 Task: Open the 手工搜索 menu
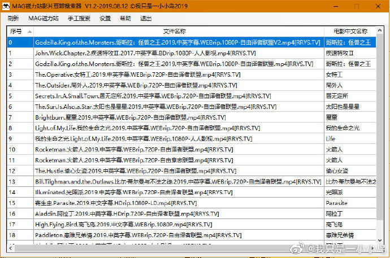pyautogui.click(x=79, y=19)
